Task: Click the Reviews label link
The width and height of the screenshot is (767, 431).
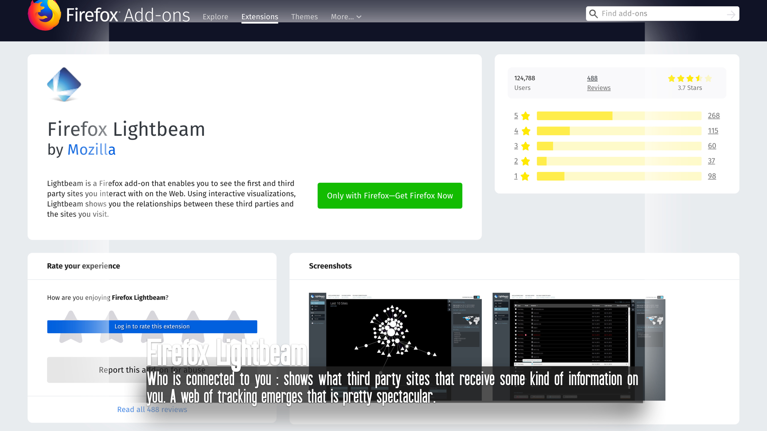Action: (x=599, y=88)
